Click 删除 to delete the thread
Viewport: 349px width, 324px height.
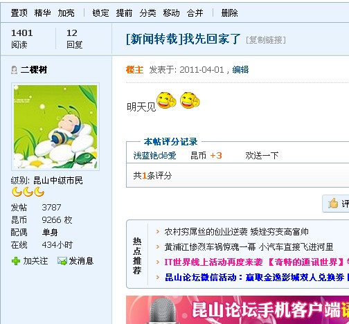pyautogui.click(x=229, y=13)
